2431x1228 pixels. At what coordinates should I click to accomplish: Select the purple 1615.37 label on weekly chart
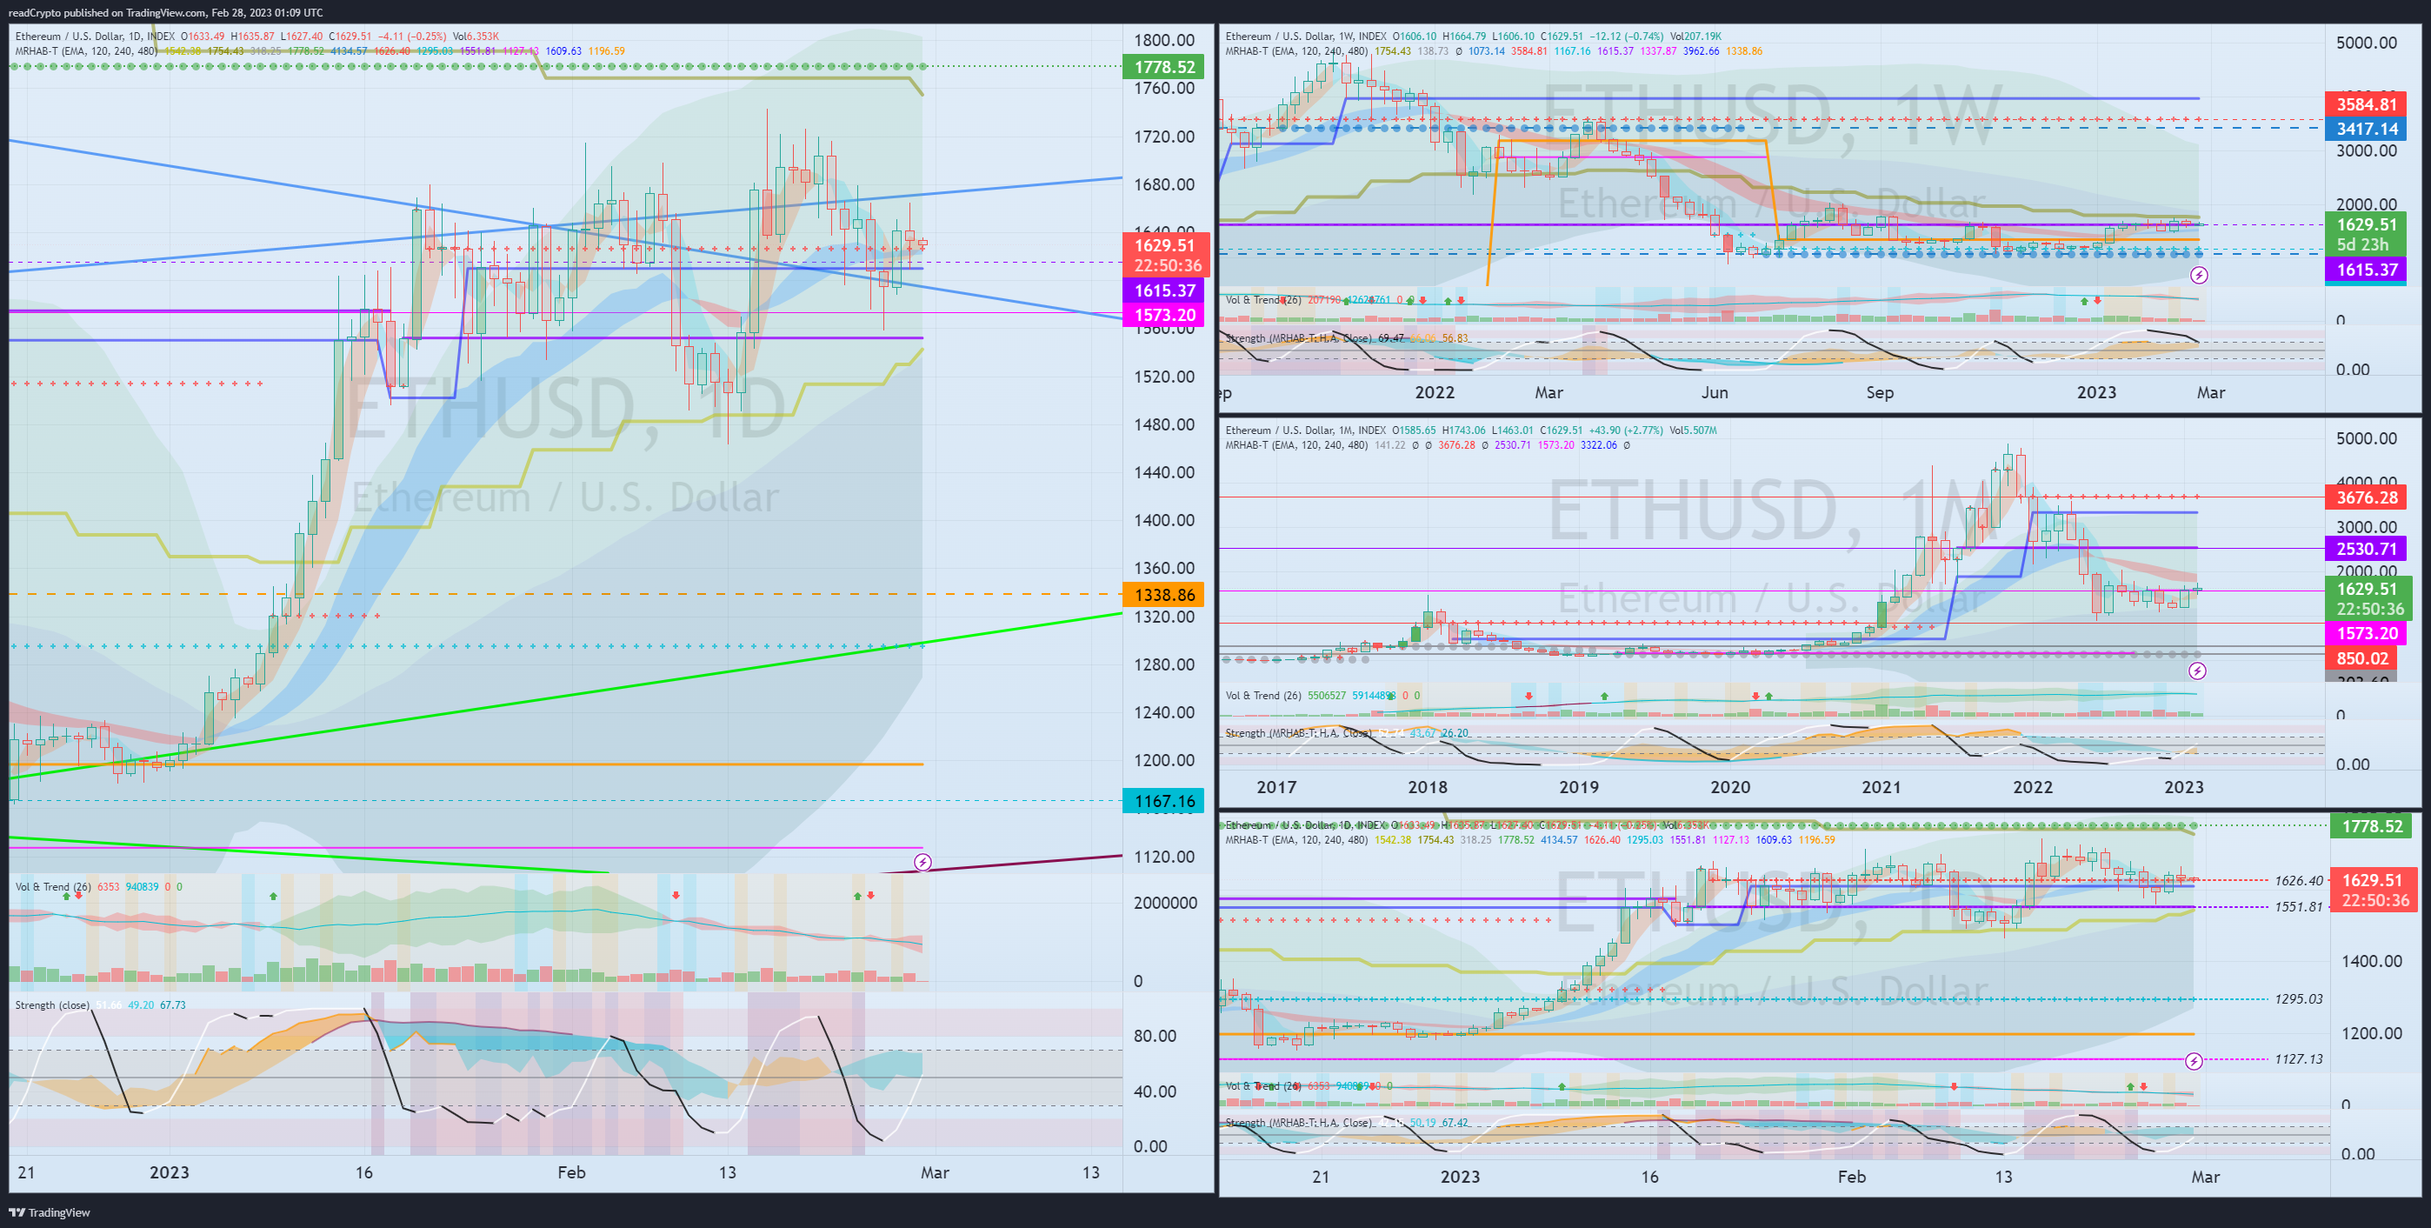tap(2367, 270)
